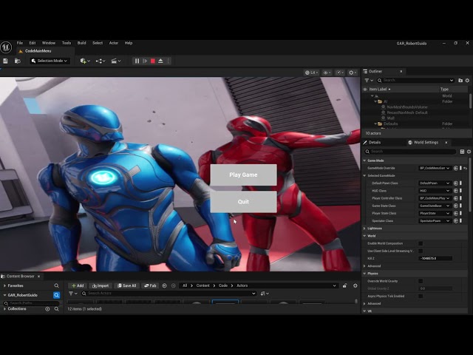Screen dimensions: 473x355
Task: Enable Override World Gravity checkbox
Action: [x=421, y=281]
